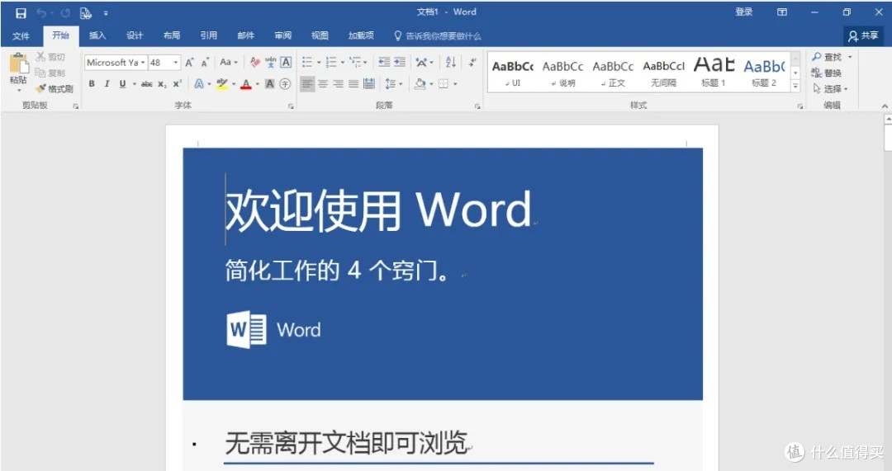Toggle italic formatting
Image resolution: width=892 pixels, height=471 pixels.
click(107, 84)
